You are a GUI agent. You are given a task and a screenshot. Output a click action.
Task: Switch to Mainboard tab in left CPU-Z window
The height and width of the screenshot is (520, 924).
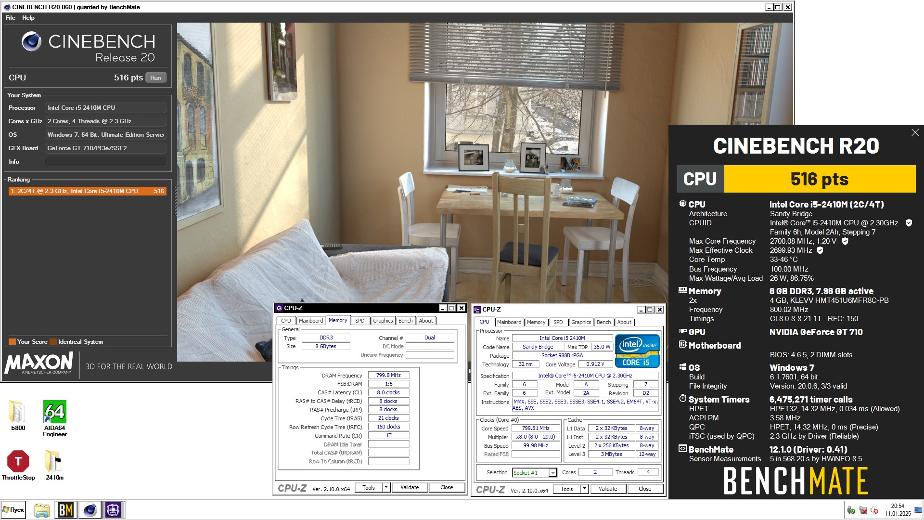pos(311,321)
